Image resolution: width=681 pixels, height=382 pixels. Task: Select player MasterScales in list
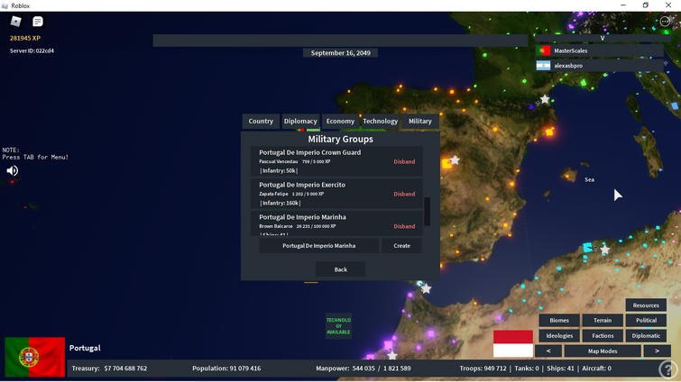(599, 50)
